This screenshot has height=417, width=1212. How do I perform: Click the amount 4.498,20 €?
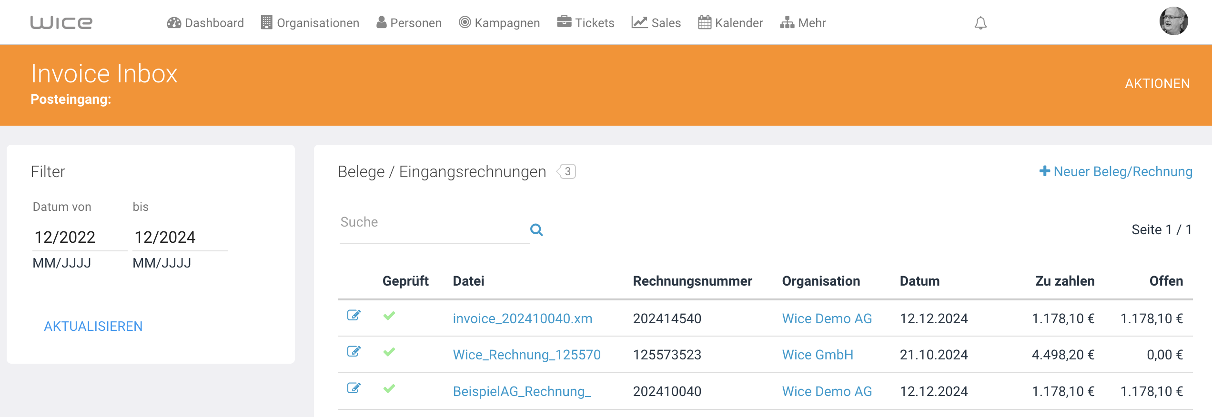pos(1063,355)
